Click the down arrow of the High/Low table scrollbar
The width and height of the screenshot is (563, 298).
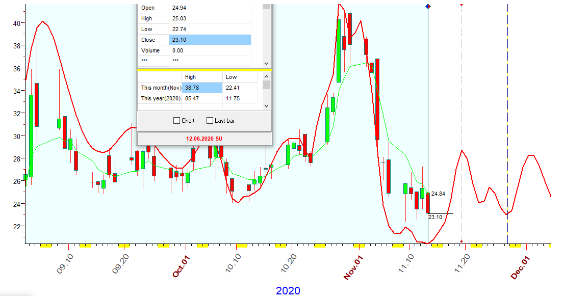tap(266, 105)
